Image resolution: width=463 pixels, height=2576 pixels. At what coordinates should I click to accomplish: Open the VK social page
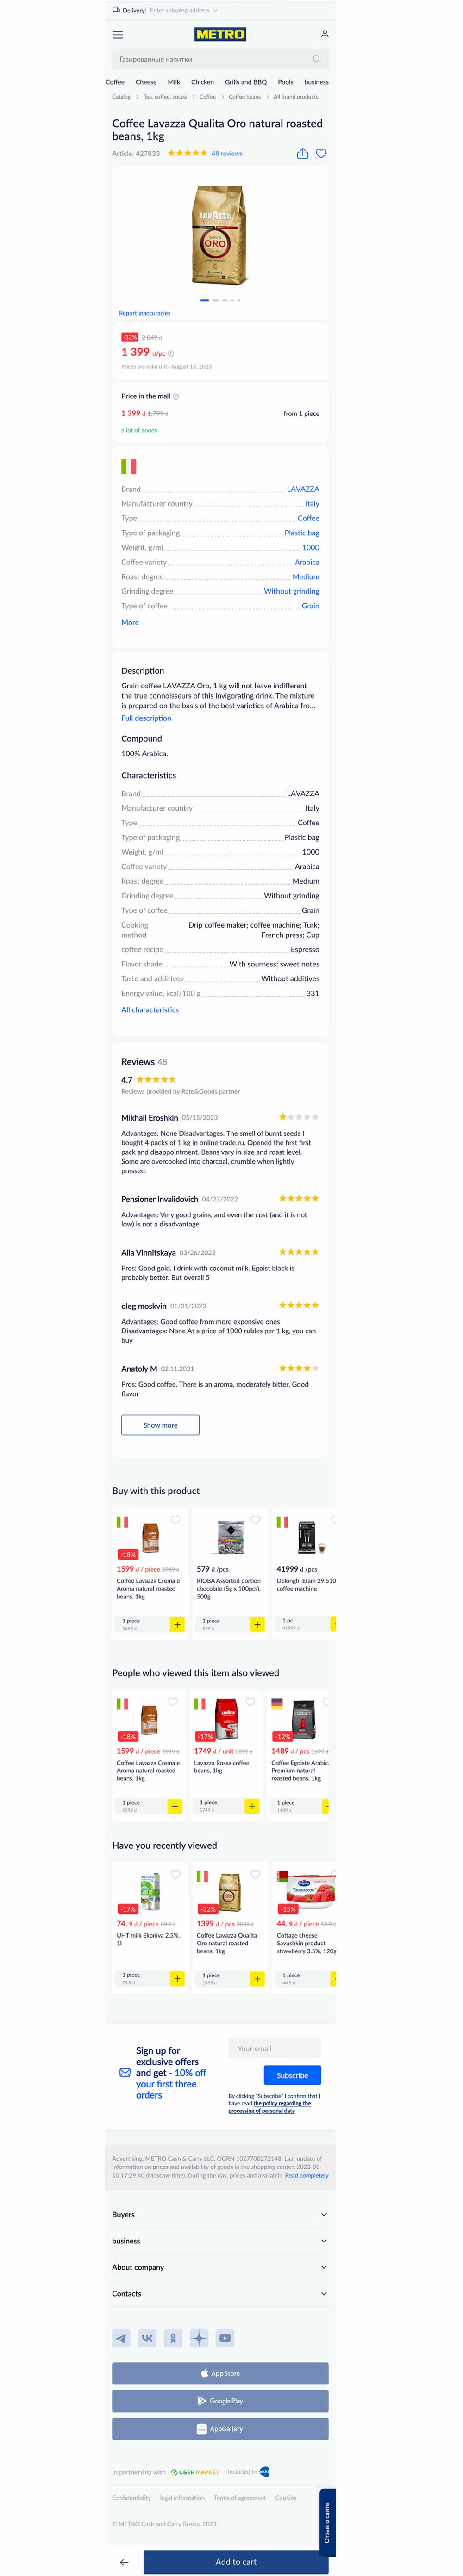pos(147,2338)
